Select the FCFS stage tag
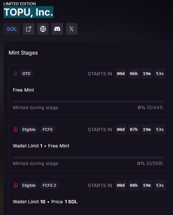Viewport: 173px width, 215px height. [x=47, y=129]
